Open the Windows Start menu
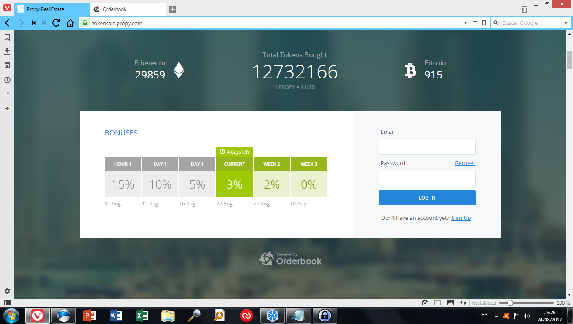 11,315
